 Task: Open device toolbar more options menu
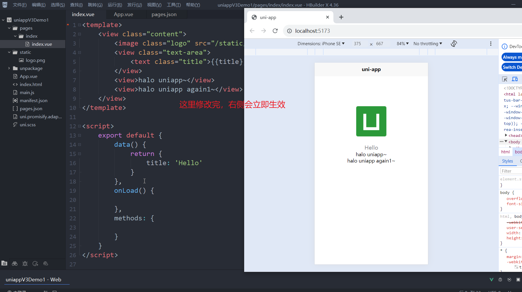491,43
